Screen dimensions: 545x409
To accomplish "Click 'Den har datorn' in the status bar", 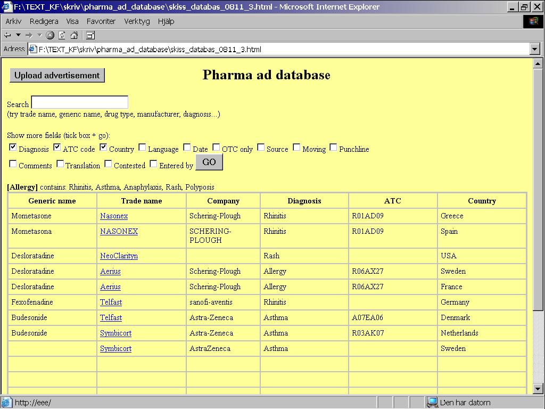I will pos(465,403).
